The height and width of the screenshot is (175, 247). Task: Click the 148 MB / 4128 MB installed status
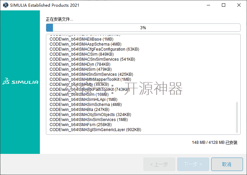coord(214,142)
